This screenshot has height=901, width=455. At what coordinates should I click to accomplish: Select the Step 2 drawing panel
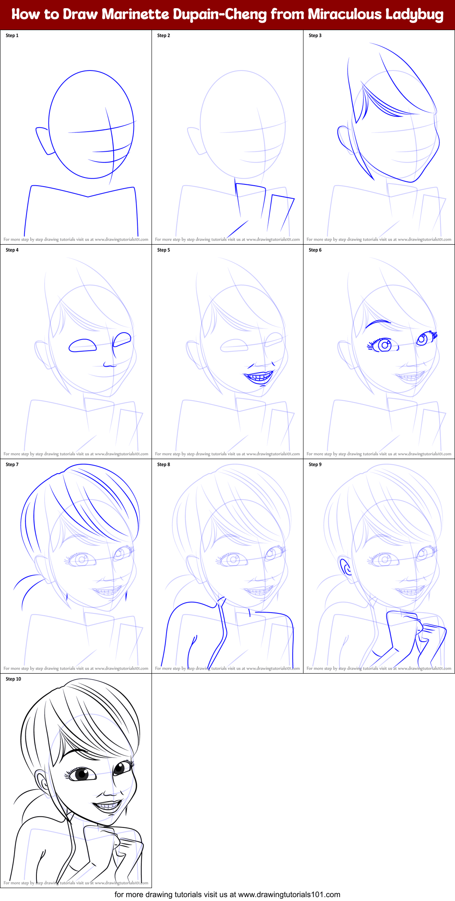(x=227, y=137)
